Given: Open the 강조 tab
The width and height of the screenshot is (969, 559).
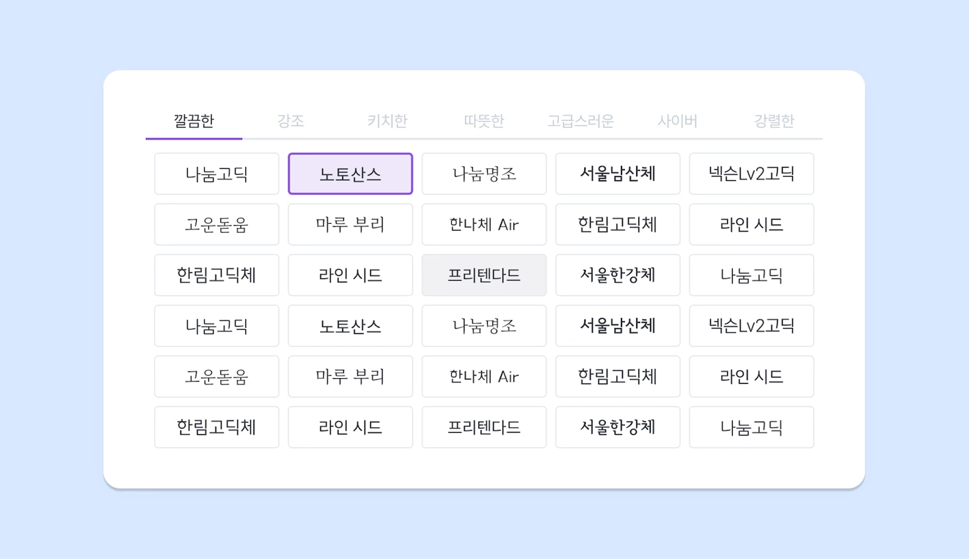Looking at the screenshot, I should point(291,121).
